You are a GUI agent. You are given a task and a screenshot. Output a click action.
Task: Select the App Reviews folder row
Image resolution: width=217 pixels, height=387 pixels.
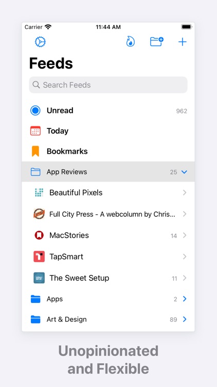[x=109, y=172]
